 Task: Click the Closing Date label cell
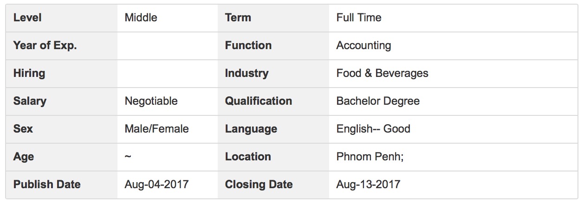[273, 185]
